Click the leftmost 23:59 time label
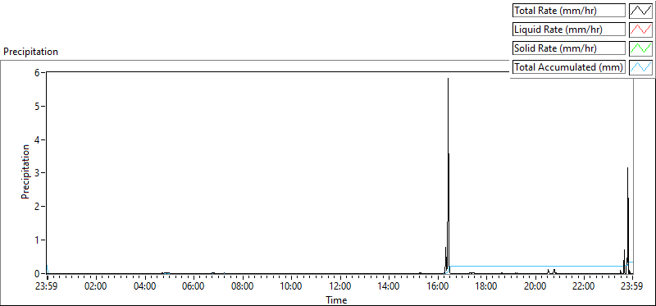 (x=48, y=287)
